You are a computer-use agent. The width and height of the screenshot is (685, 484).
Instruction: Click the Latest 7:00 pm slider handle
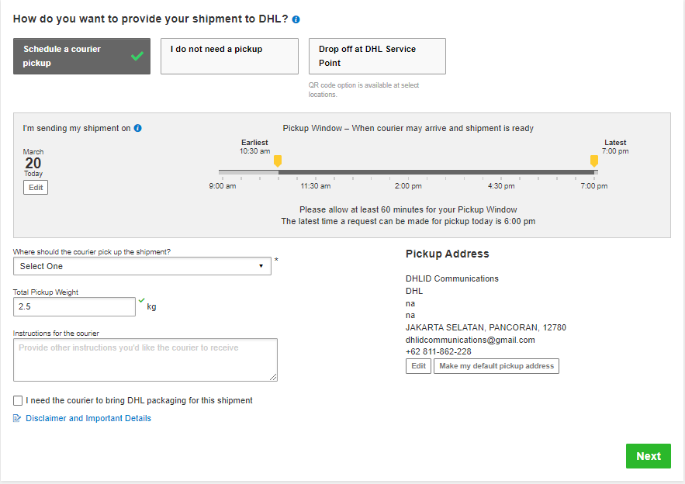tap(593, 160)
